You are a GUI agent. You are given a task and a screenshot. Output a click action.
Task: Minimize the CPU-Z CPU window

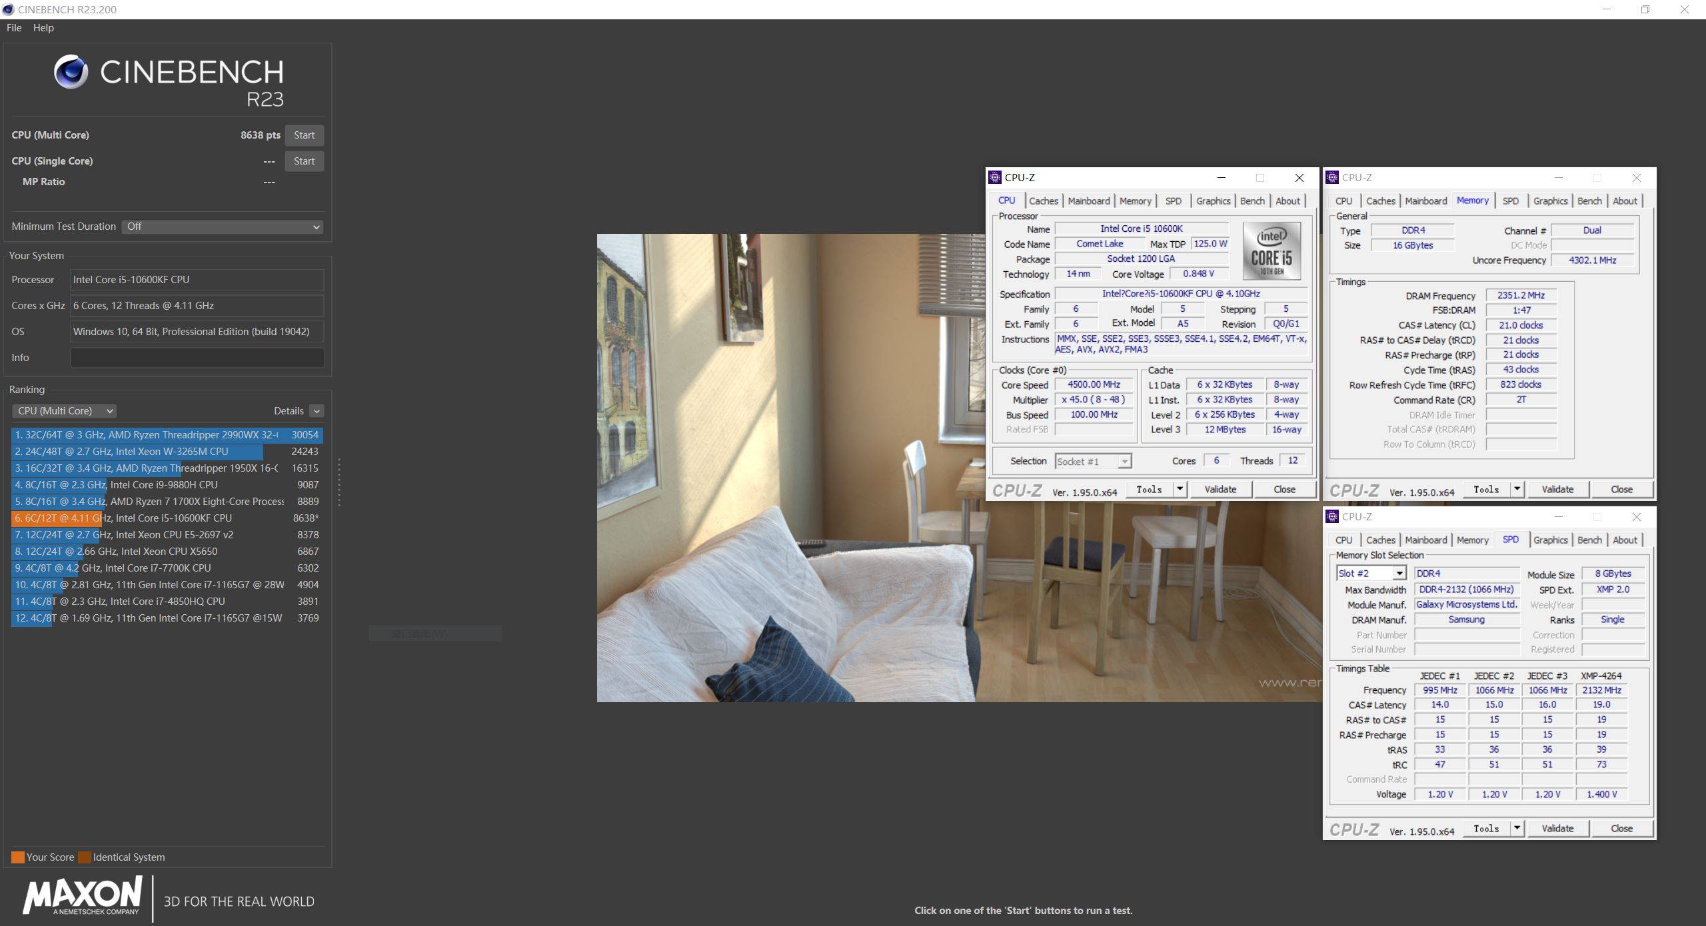1222,178
